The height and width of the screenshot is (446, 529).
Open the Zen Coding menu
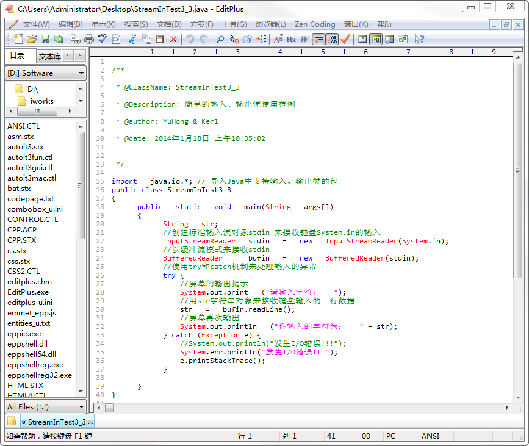(313, 24)
